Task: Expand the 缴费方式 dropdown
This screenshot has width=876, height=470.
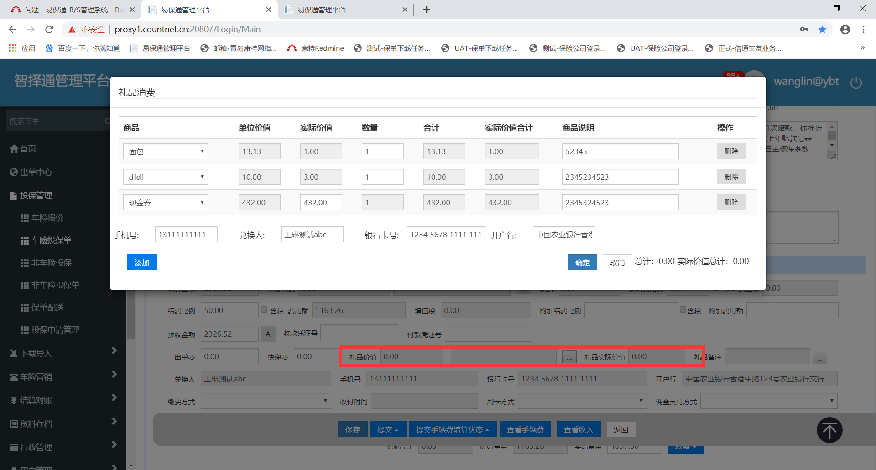Action: click(265, 401)
